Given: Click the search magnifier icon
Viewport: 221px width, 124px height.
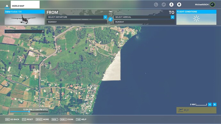Looking at the screenshot, I should (43, 31).
